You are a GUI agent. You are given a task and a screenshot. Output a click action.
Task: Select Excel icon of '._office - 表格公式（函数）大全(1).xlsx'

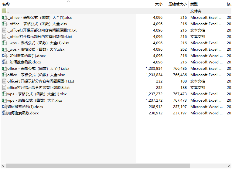point(4,18)
